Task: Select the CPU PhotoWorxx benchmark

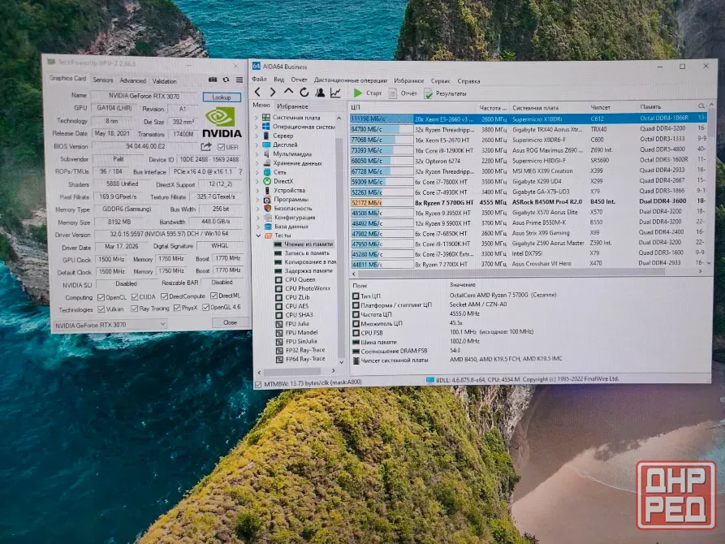Action: (308, 288)
